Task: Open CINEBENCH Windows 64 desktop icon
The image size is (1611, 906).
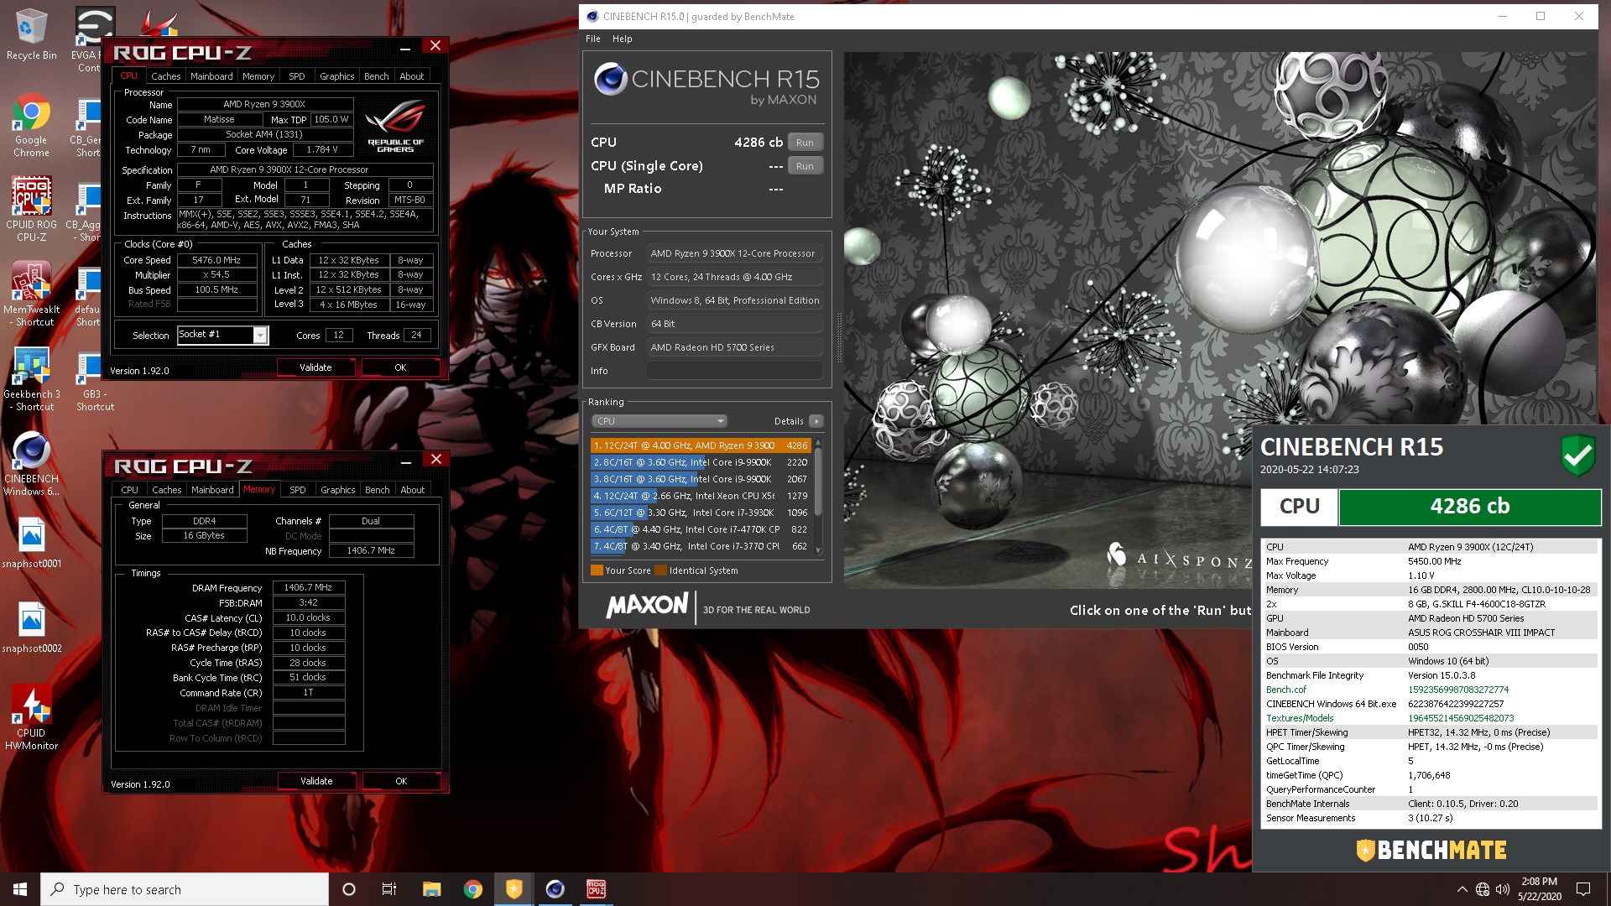Action: coord(31,463)
